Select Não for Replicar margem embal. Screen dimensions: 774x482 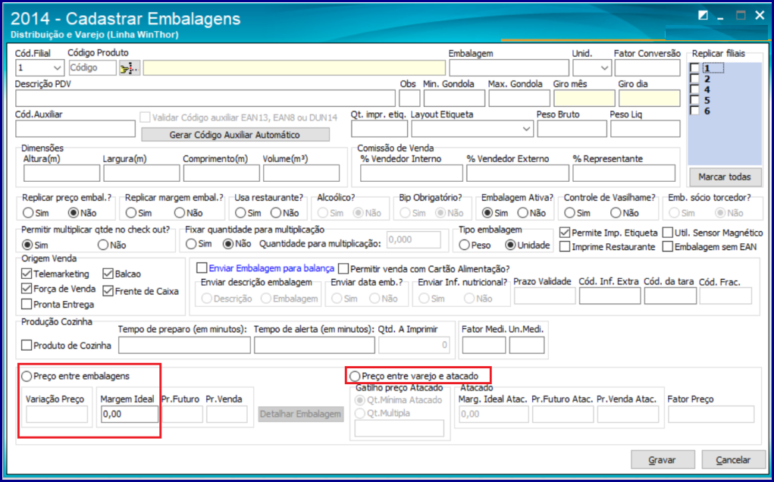[180, 213]
